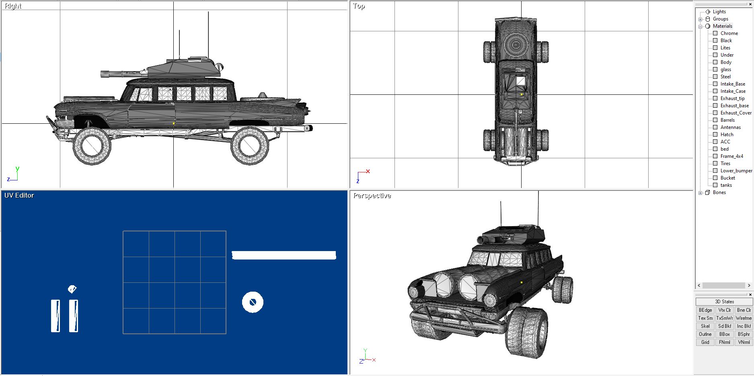Screen dimensions: 754x376
Task: Expand the Groups tree node
Action: tap(700, 19)
